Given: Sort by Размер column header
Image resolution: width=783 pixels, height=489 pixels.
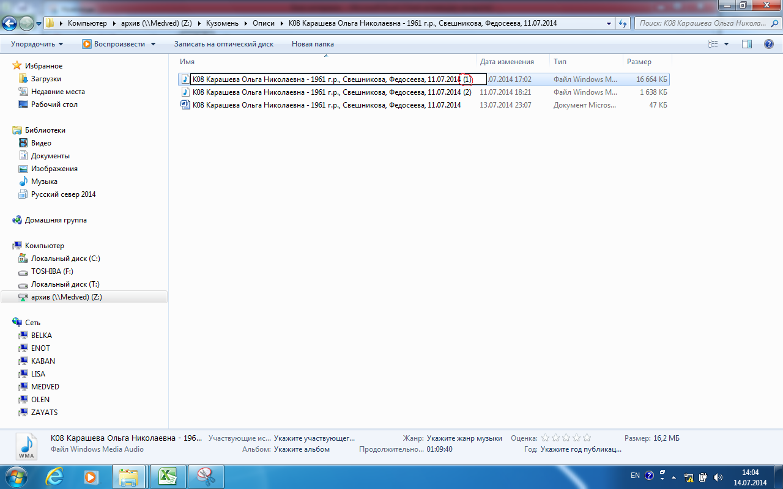Looking at the screenshot, I should click(x=639, y=62).
